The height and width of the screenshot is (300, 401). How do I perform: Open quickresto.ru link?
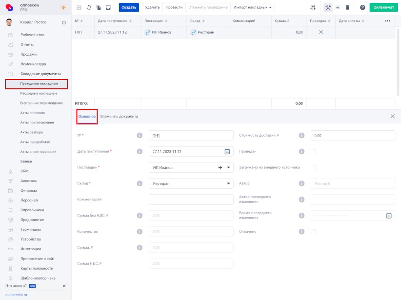(x=16, y=295)
